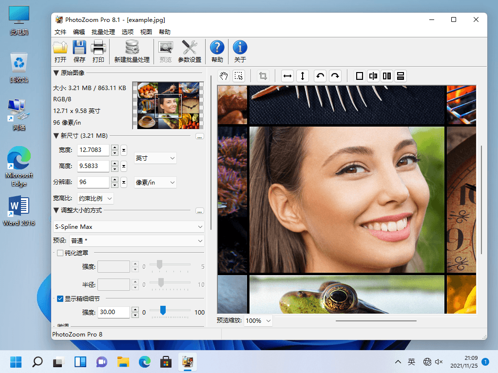The height and width of the screenshot is (373, 498).
Task: Click the original image navigator thumbnail
Action: [168, 105]
